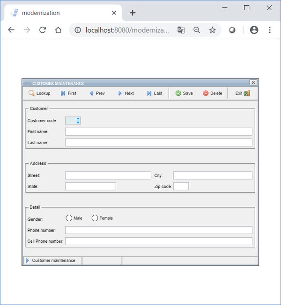Click the 'Customer' group title

[39, 109]
